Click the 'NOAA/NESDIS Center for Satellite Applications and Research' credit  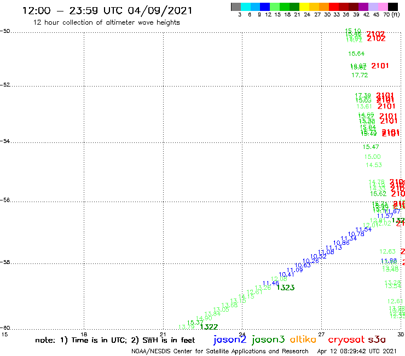(x=220, y=351)
